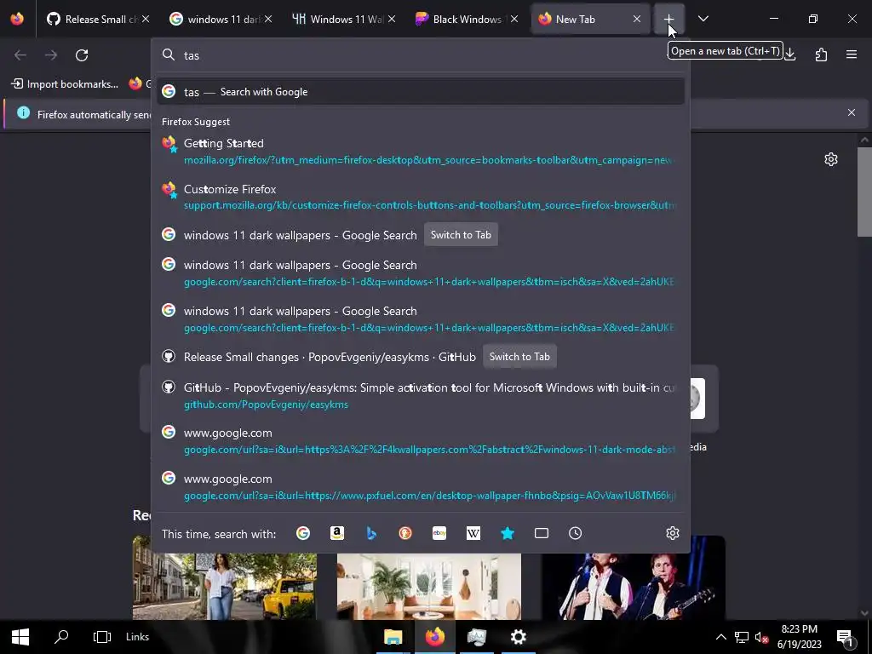The width and height of the screenshot is (872, 654).
Task: Open a new tab with plus button
Action: pos(669,19)
